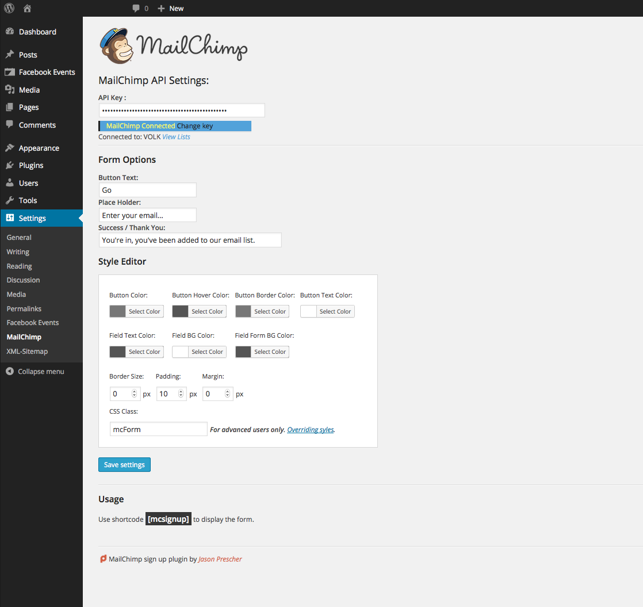Viewport: 643px width, 607px height.
Task: Click the API Key field
Action: (182, 110)
